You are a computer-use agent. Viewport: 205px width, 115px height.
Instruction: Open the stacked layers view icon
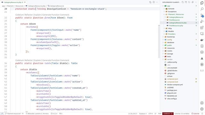pyautogui.click(x=202, y=52)
